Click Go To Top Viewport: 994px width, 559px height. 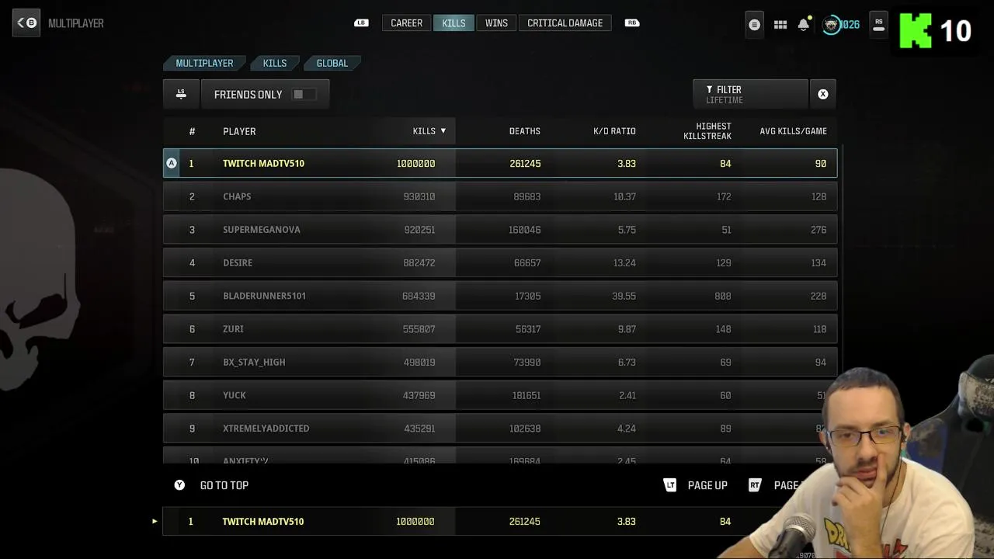click(x=224, y=485)
